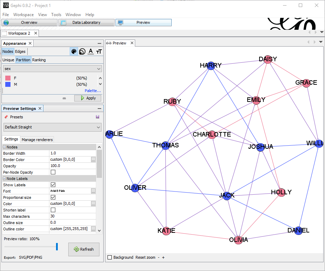This screenshot has height=271, width=325.
Task: Click the auto-apply link icon beside Apply
Action: [x=64, y=98]
